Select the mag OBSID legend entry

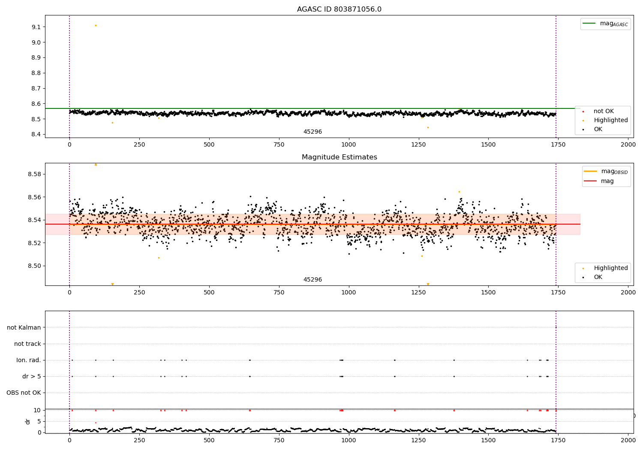606,171
